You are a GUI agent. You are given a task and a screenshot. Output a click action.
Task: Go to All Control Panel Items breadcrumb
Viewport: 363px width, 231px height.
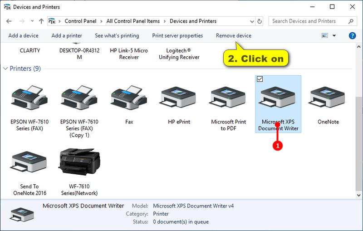click(x=133, y=21)
